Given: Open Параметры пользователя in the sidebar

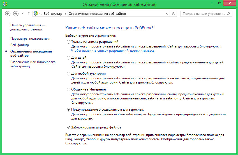Looking at the screenshot, I should pyautogui.click(x=30, y=39).
